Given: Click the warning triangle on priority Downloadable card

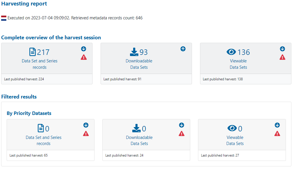Looking at the screenshot, I should point(182,133).
